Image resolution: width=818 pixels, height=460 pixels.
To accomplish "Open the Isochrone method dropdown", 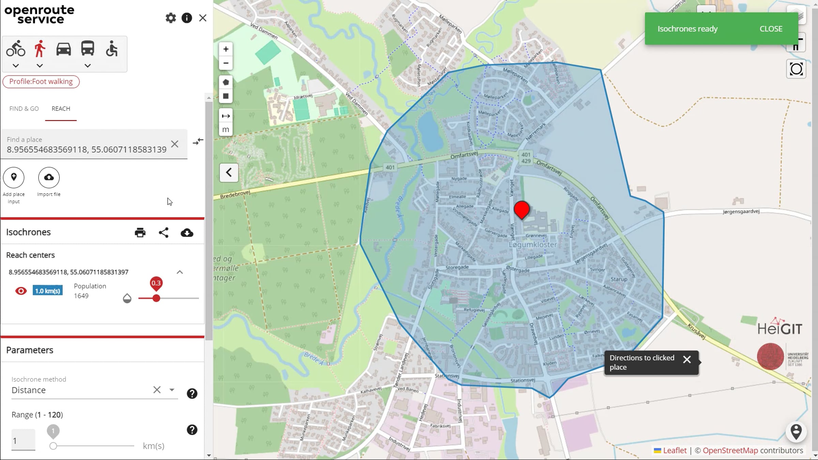I will pyautogui.click(x=172, y=390).
